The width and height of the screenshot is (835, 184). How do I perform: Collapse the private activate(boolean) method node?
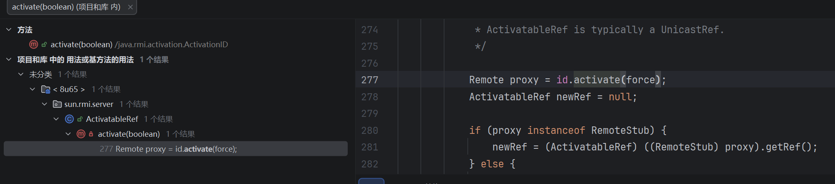(68, 134)
